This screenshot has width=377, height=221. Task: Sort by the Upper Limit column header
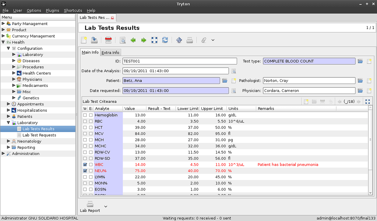tap(212, 109)
